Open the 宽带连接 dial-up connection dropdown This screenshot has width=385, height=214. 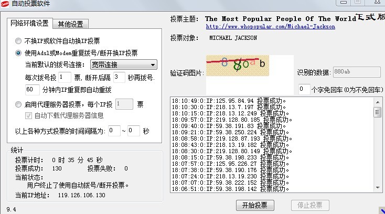123,65
